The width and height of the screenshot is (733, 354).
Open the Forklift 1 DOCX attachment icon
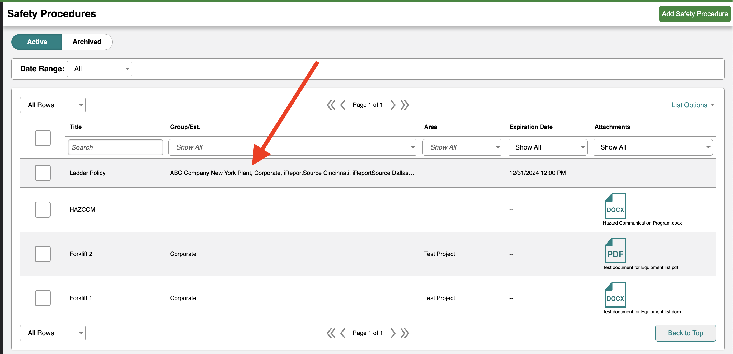615,295
